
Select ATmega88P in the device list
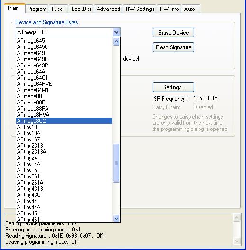64,102
